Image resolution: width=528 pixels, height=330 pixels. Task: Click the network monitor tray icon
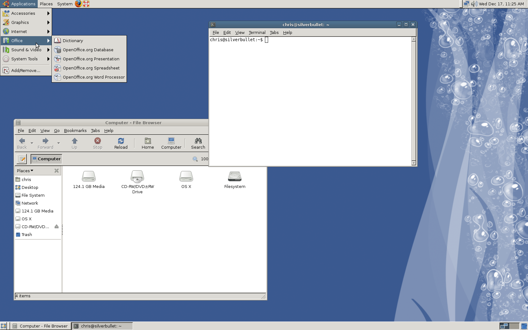point(467,4)
